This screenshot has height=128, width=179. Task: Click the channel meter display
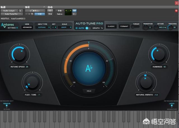click(68, 12)
